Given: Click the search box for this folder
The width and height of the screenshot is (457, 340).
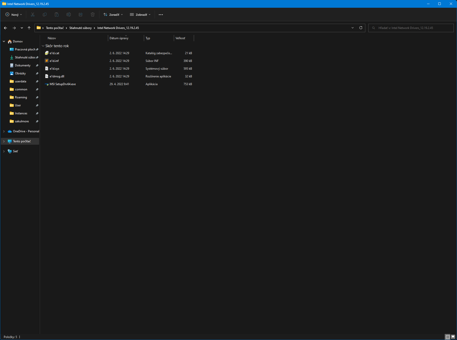Looking at the screenshot, I should [411, 28].
